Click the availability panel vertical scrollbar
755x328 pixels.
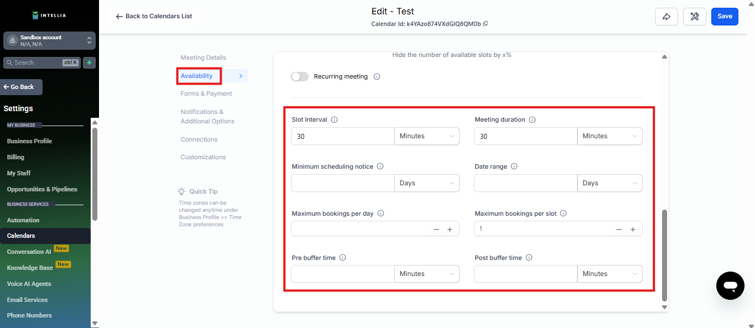[x=665, y=254]
